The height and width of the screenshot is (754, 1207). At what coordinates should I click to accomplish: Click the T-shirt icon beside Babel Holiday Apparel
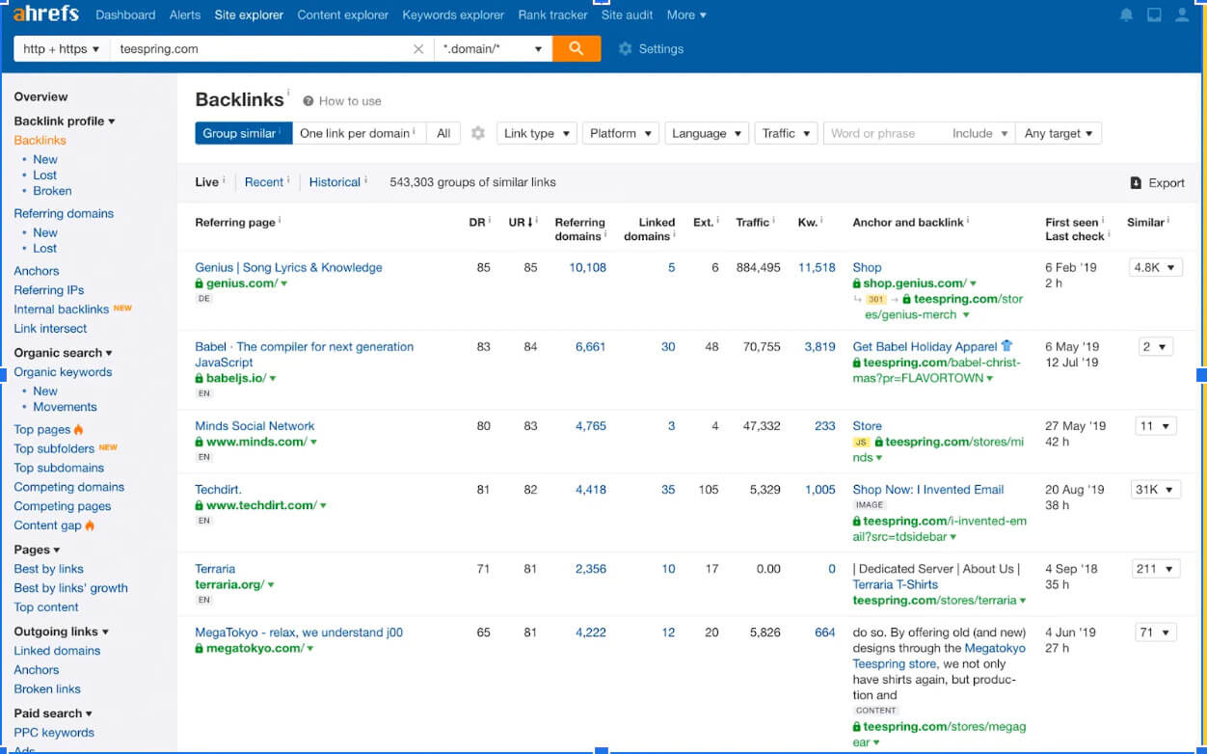coord(1007,346)
